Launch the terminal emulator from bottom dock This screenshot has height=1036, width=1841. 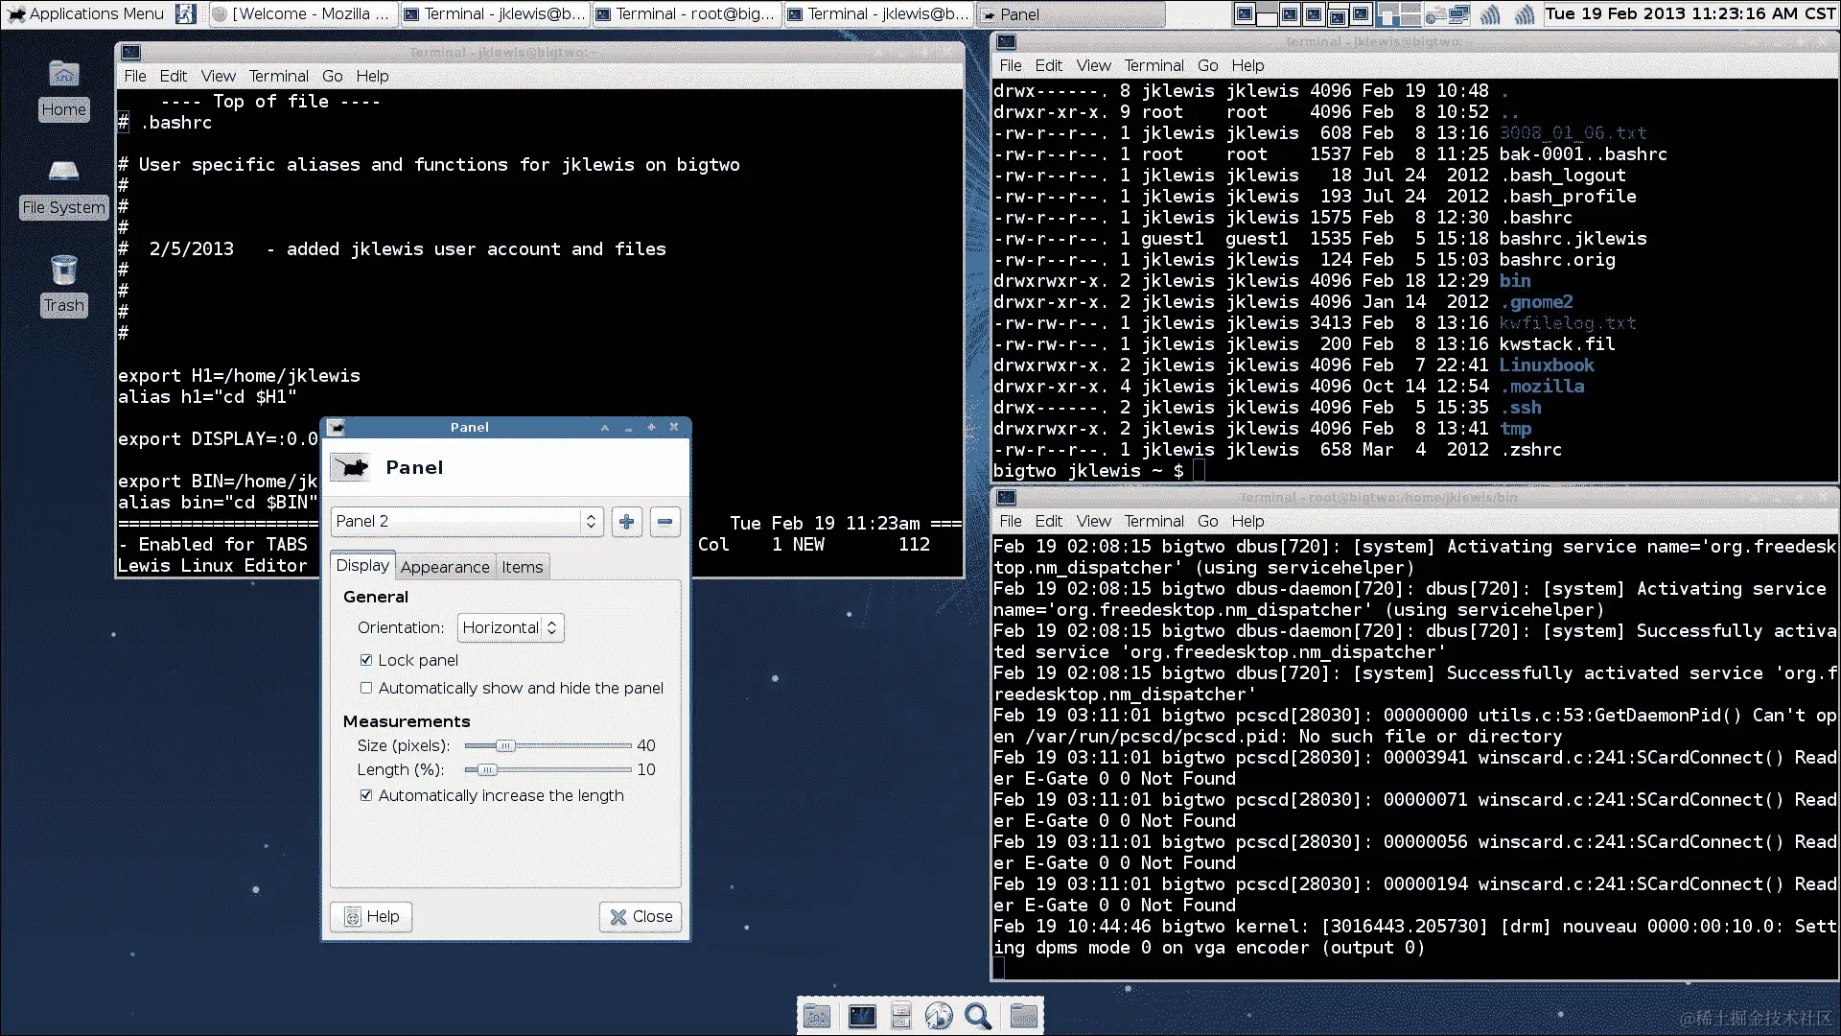(862, 1016)
